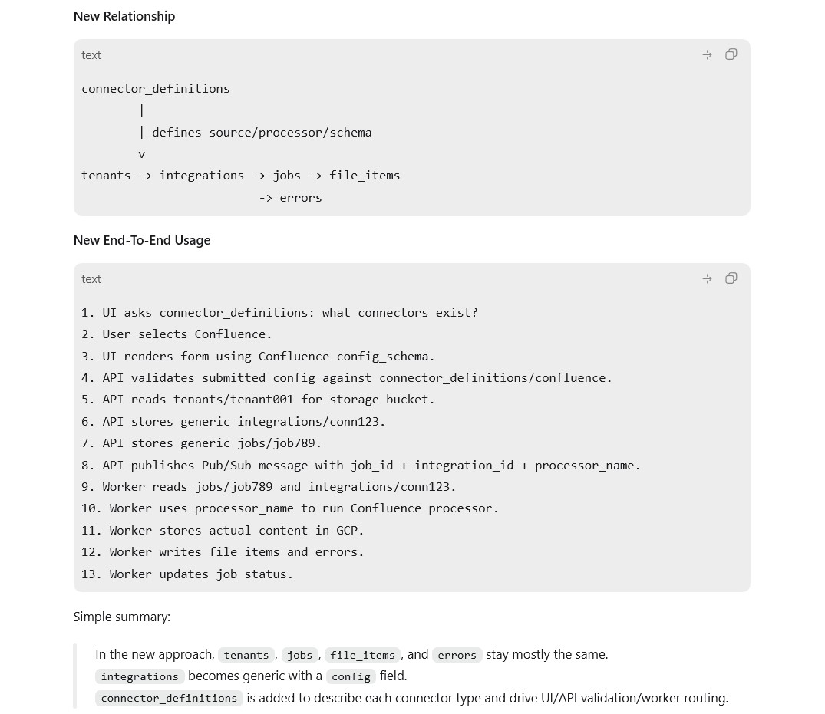Click the inline 'errors' code chip
The height and width of the screenshot is (714, 825).
coord(457,655)
